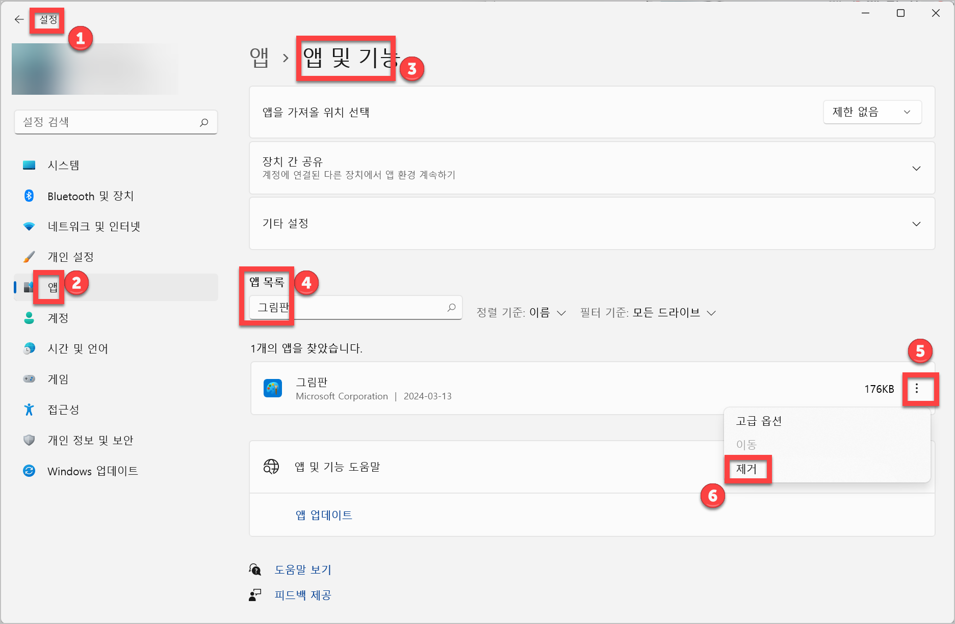Expand the 기타 설정 section
Image resolution: width=955 pixels, height=624 pixels.
[592, 224]
